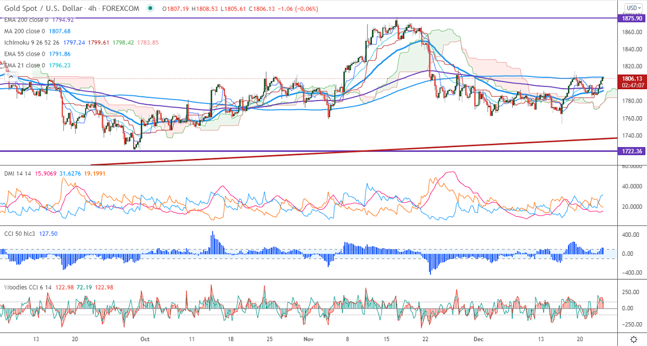This screenshot has height=346, width=647.
Task: Click the CCI value 127.50
Action: (x=48, y=234)
